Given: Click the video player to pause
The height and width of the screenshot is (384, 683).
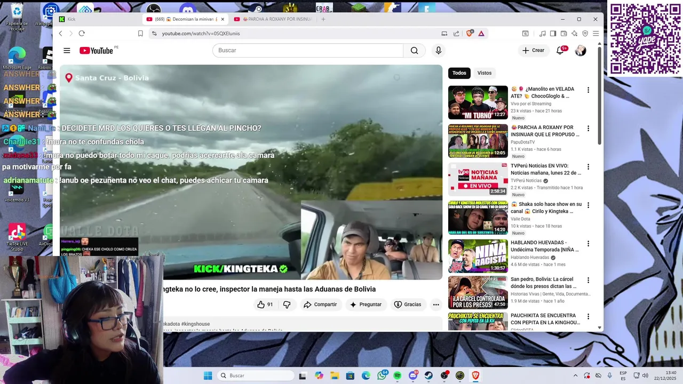Looking at the screenshot, I should click(251, 172).
